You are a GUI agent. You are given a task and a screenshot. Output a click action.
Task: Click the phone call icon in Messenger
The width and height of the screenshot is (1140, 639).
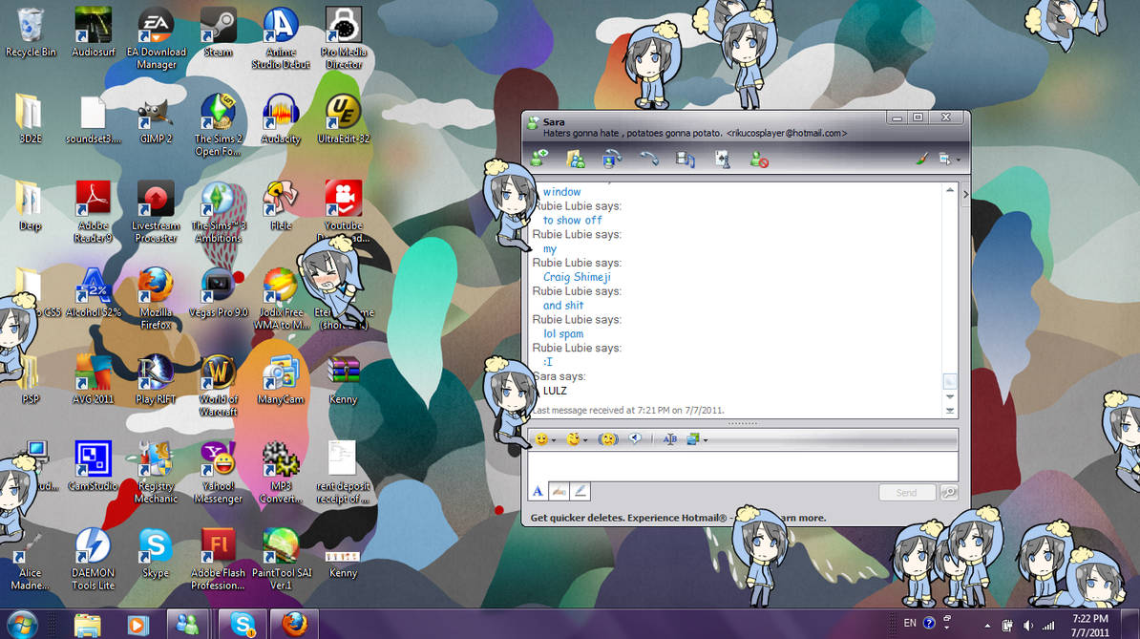(648, 159)
